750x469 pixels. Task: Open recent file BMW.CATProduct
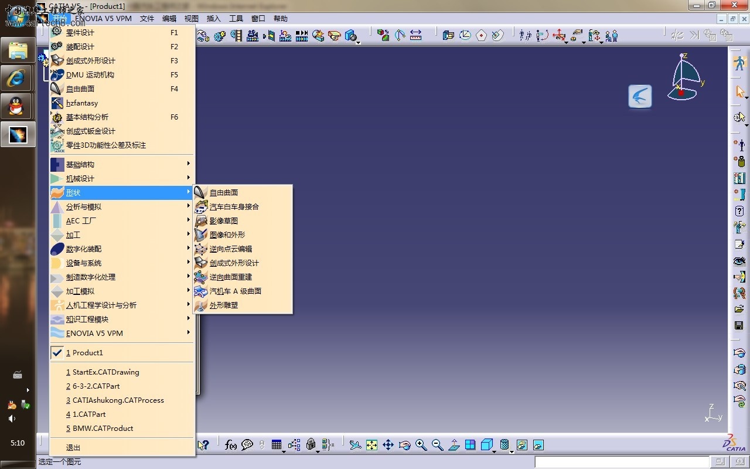[x=103, y=428]
